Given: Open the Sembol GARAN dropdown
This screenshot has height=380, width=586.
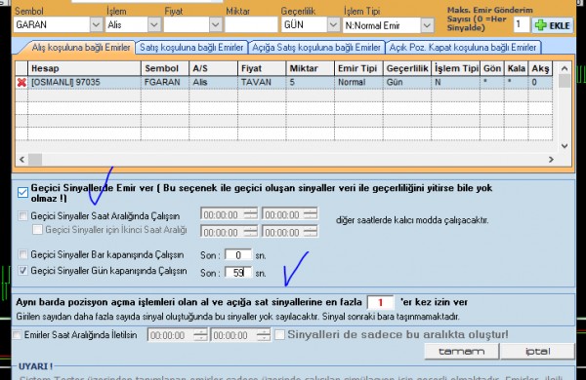Looking at the screenshot, I should (x=96, y=25).
